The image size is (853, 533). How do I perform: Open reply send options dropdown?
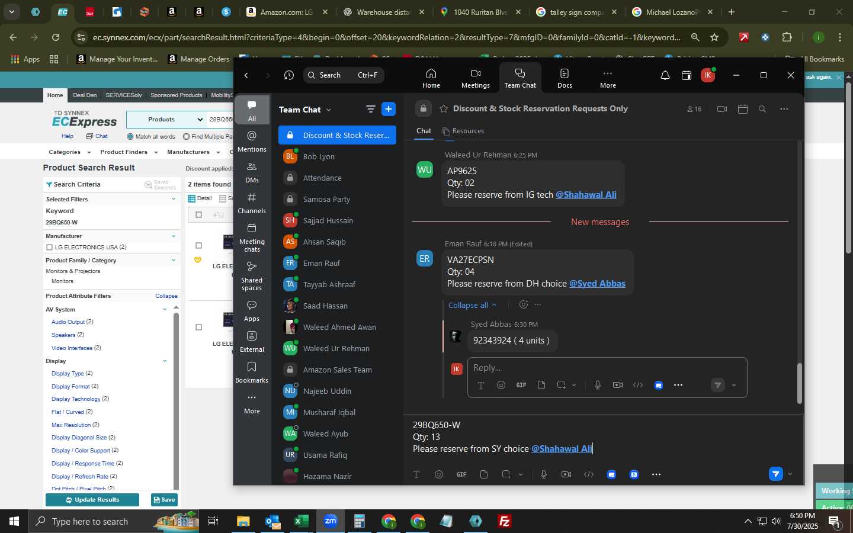coord(734,385)
